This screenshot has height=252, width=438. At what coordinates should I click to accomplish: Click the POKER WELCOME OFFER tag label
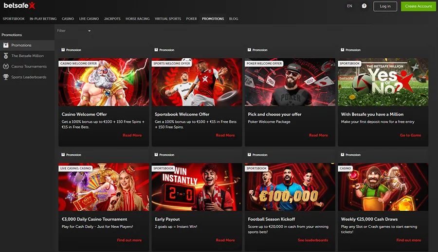point(264,64)
